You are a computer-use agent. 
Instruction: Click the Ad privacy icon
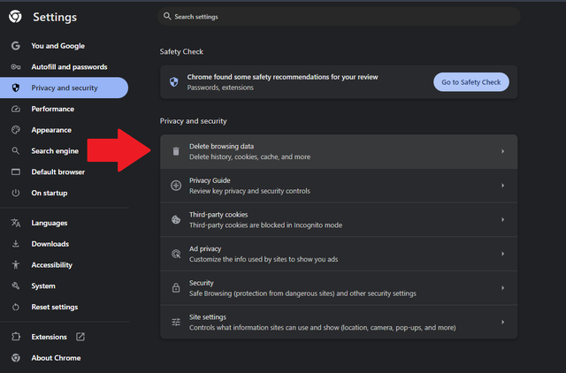[176, 254]
